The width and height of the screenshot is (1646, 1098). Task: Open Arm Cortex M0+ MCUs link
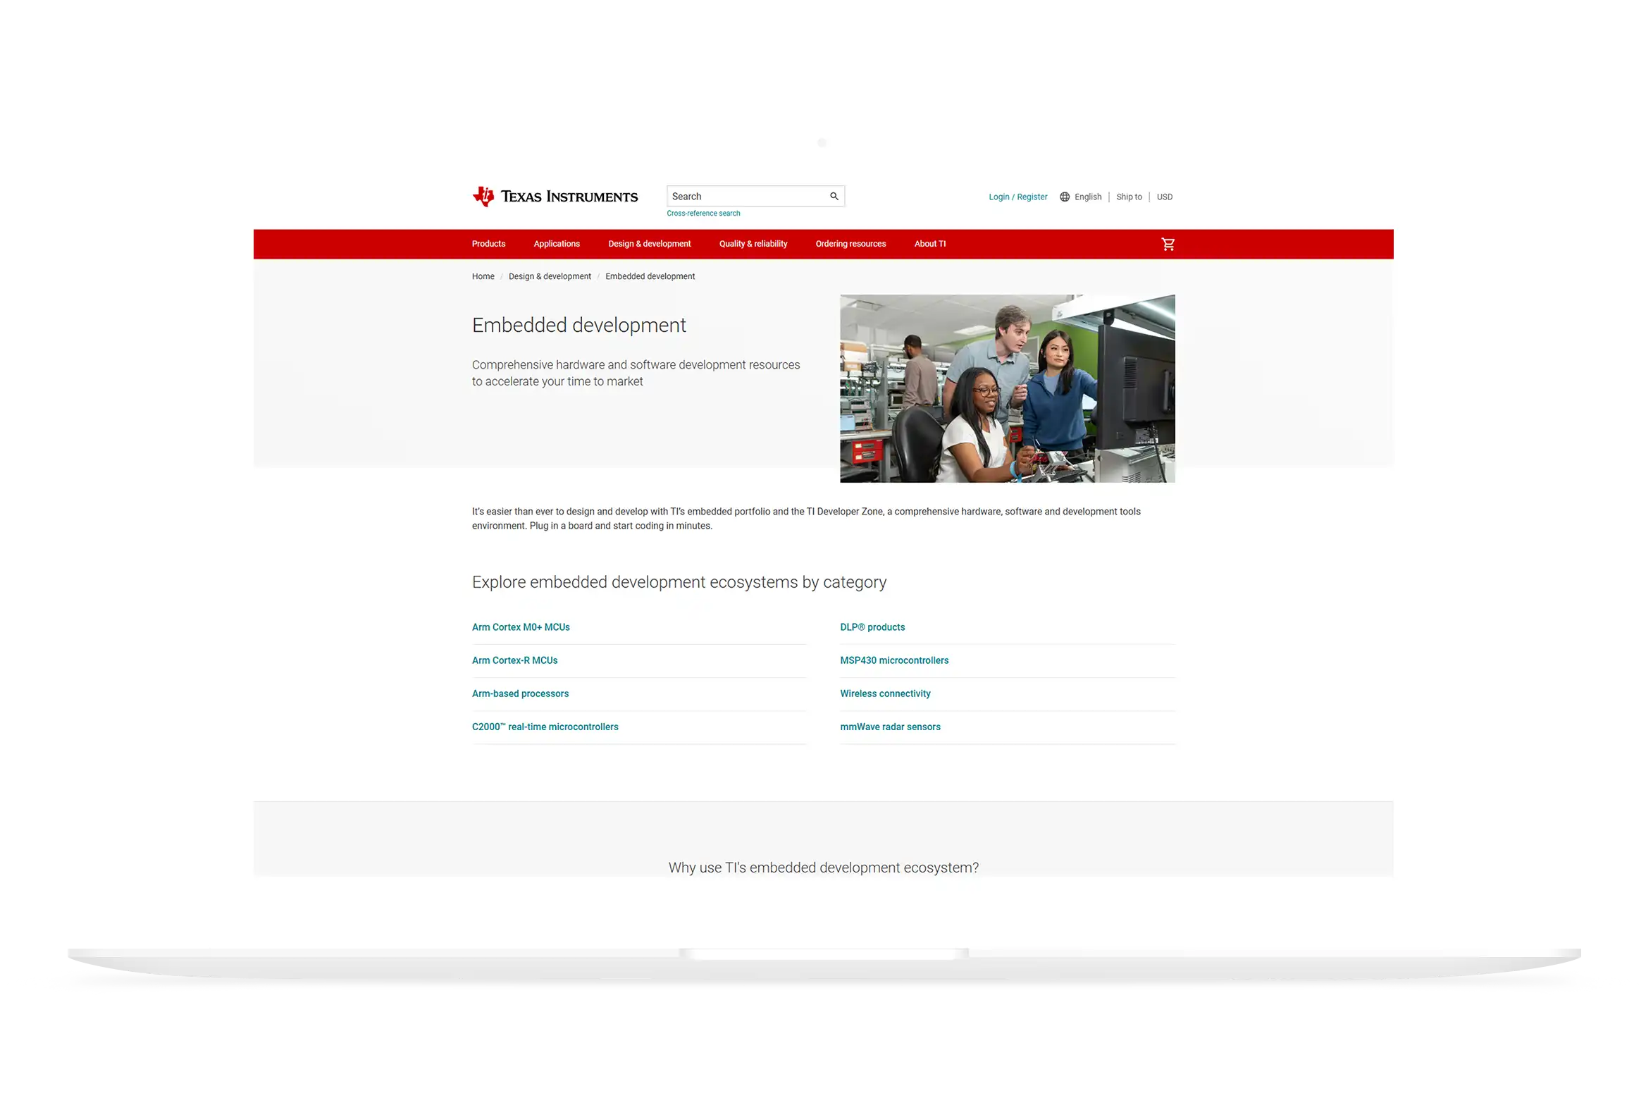(521, 627)
